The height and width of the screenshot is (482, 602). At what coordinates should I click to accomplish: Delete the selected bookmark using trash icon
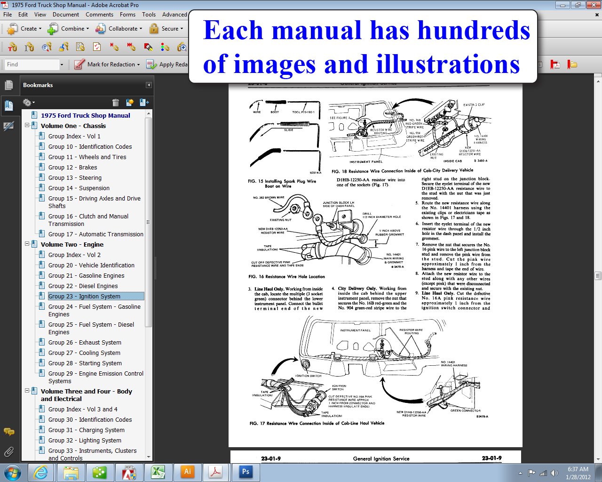116,102
